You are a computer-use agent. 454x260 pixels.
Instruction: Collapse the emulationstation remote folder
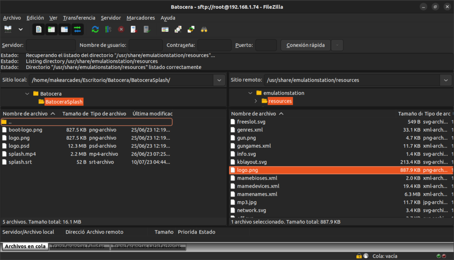click(x=250, y=93)
